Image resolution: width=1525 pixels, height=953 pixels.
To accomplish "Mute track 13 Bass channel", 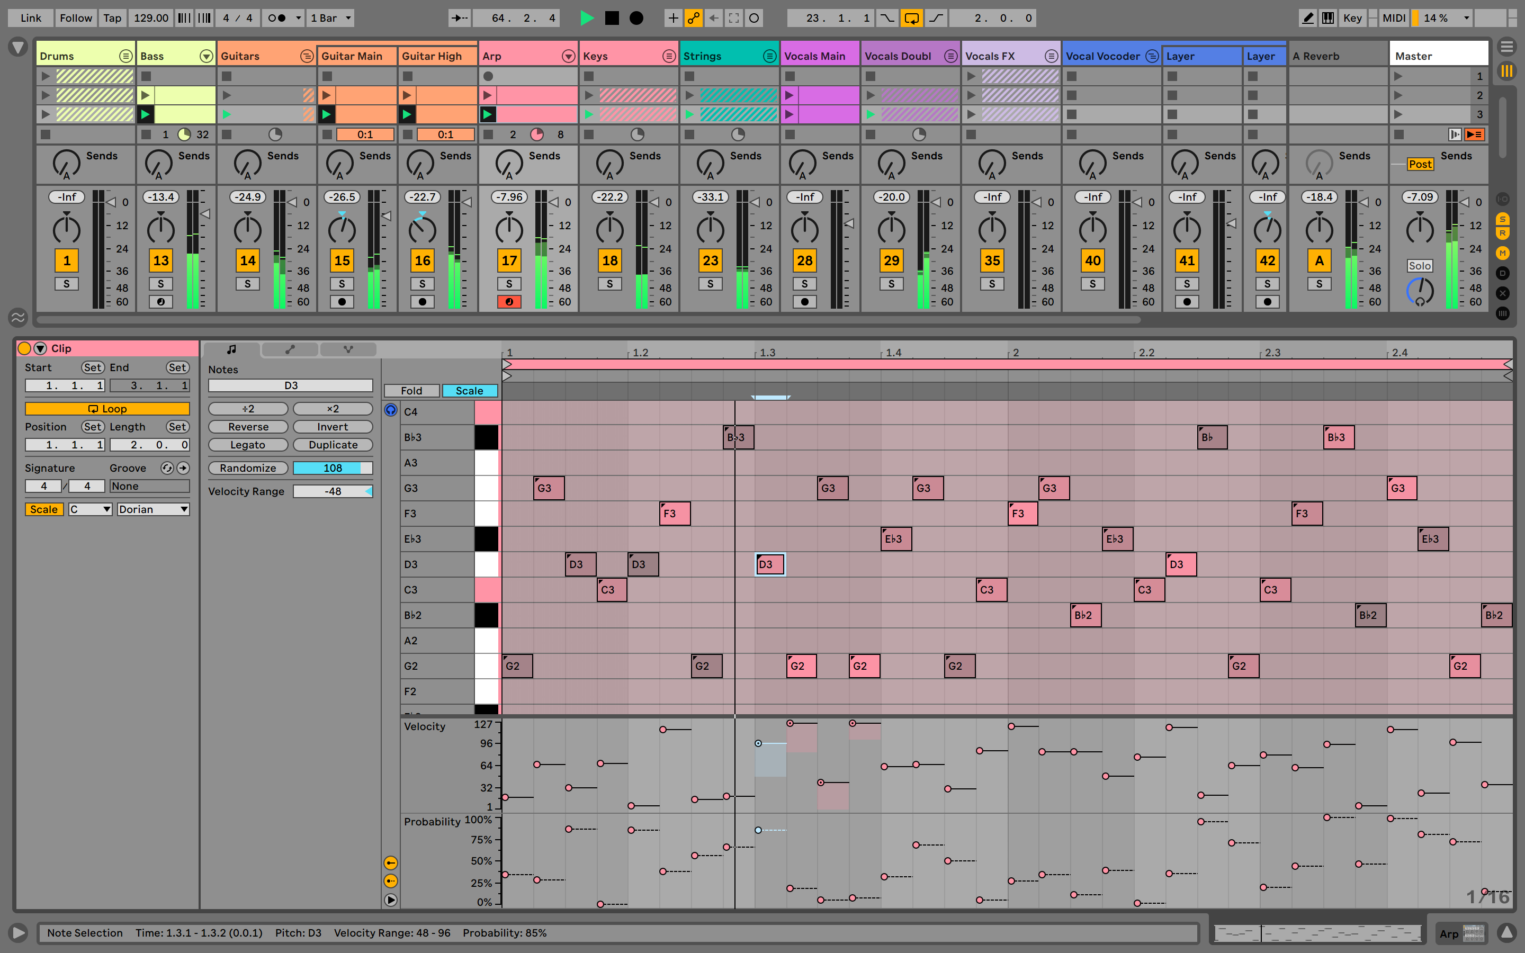I will click(158, 260).
